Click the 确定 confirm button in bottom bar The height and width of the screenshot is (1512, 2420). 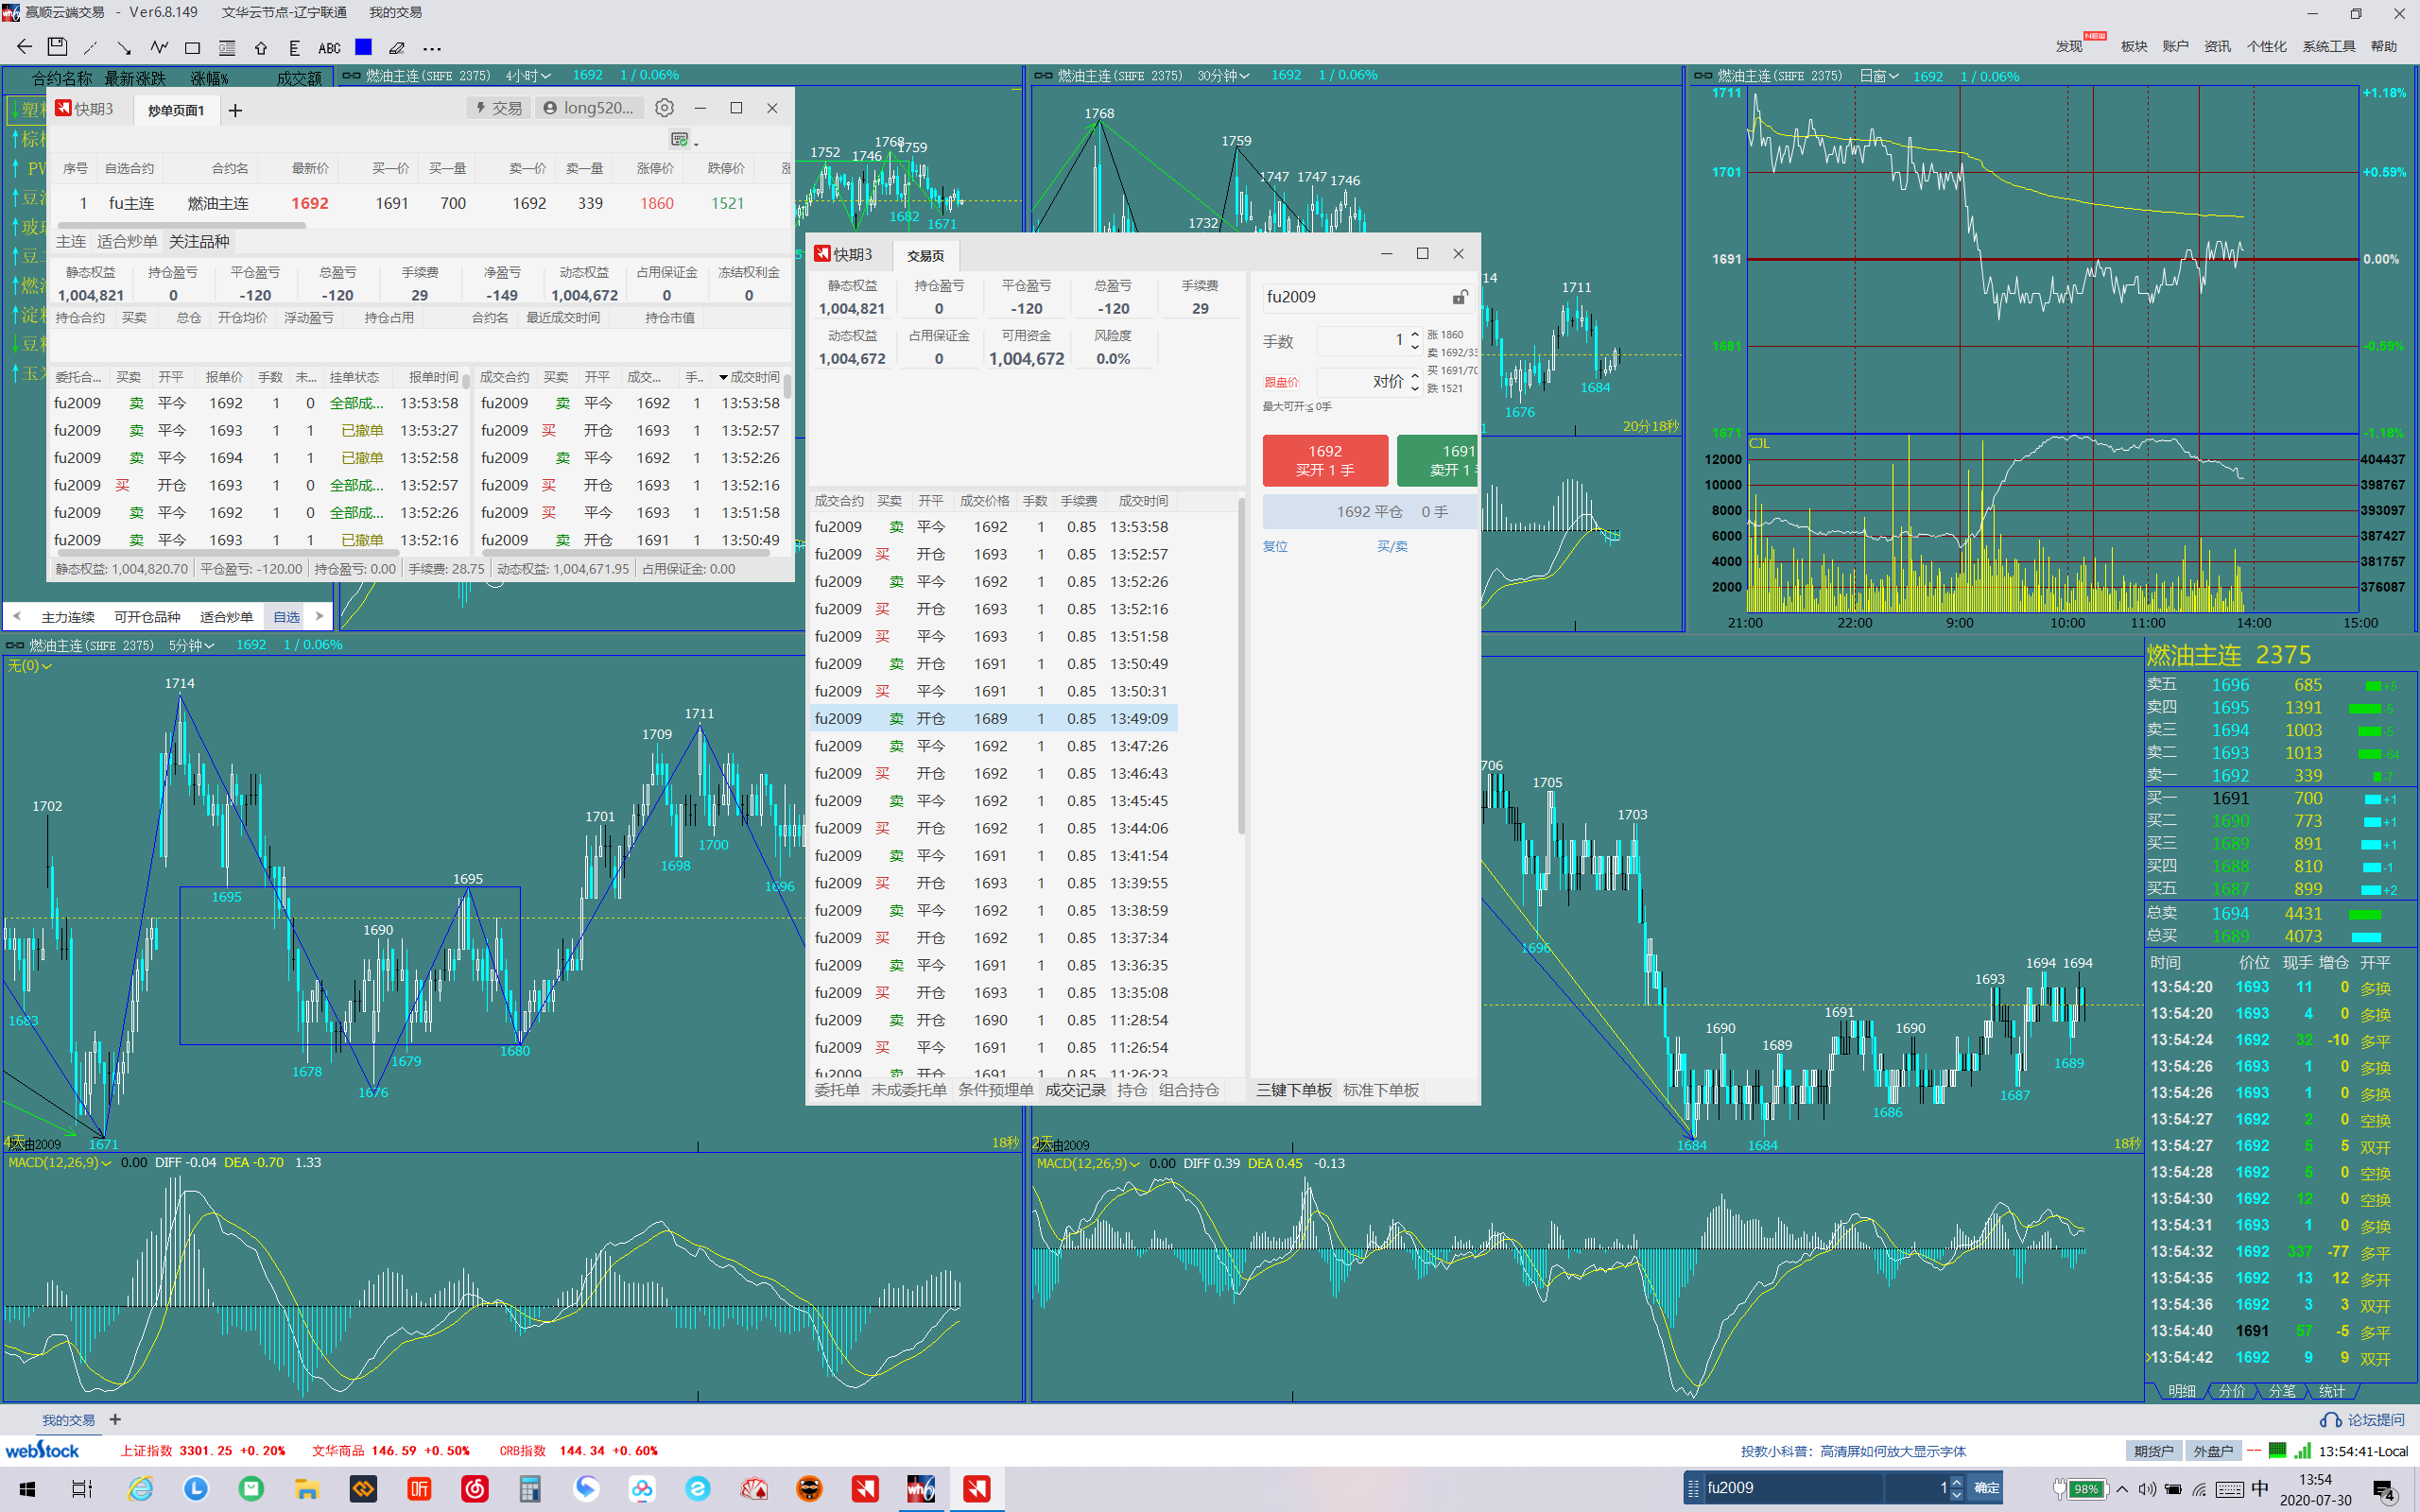coord(1986,1488)
